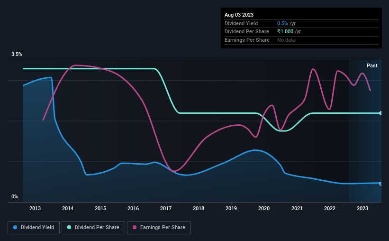This screenshot has width=389, height=241.
Task: Select the 2023 label on the axis
Action: pyautogui.click(x=362, y=208)
